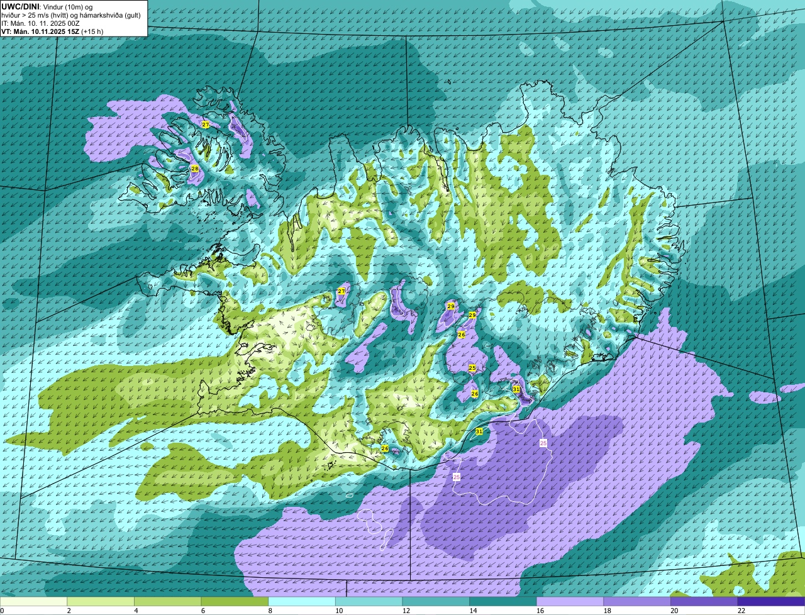The height and width of the screenshot is (615, 805).
Task: Click the UWC/DINI title text
Action: tap(20, 6)
